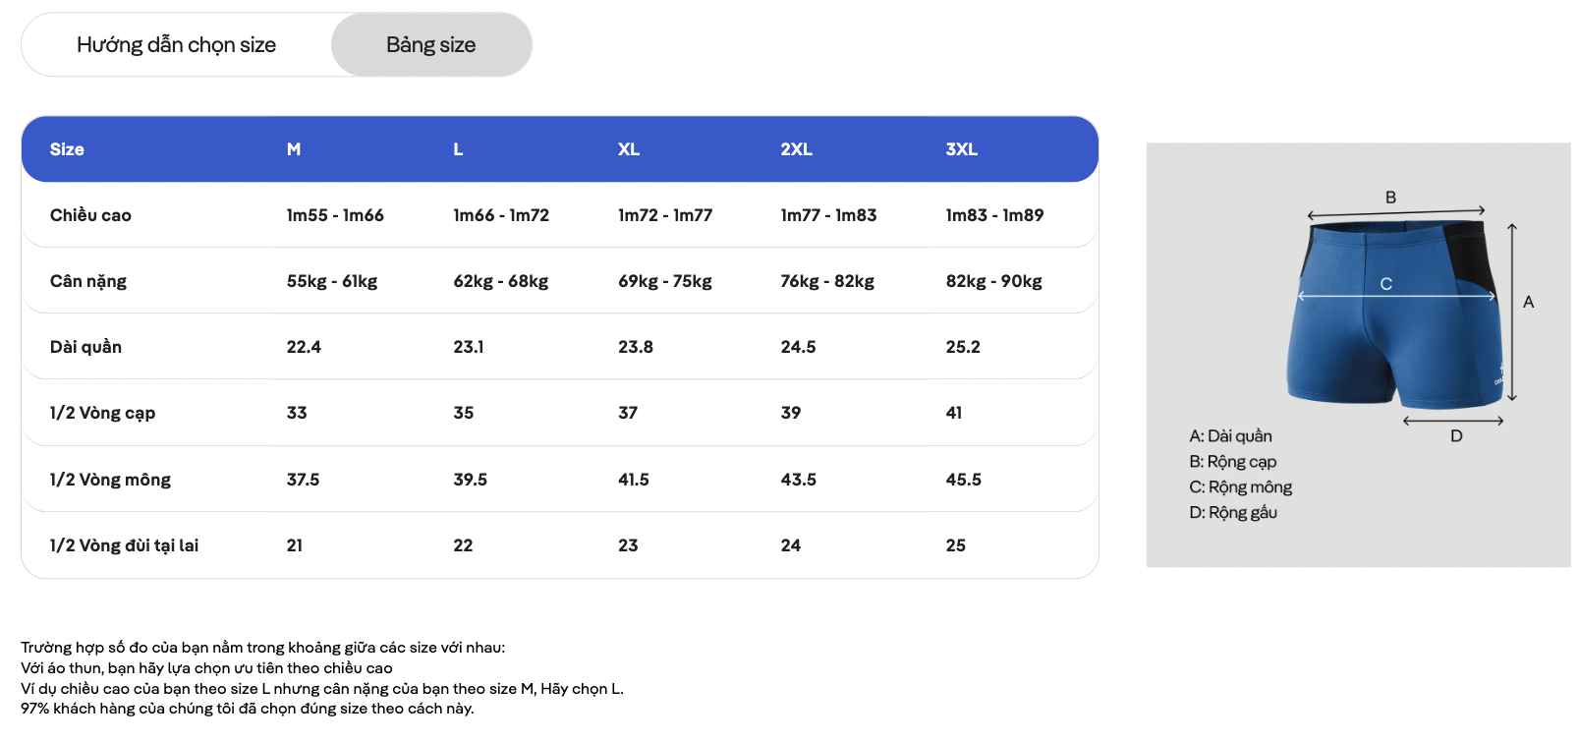This screenshot has height=743, width=1578.
Task: Click the letter B waist arrow label
Action: [x=1390, y=198]
